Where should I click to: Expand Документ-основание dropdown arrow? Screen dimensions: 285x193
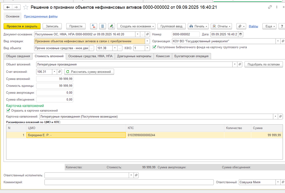137,34
